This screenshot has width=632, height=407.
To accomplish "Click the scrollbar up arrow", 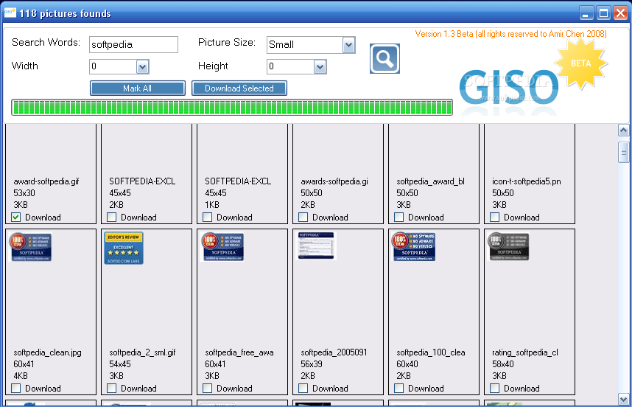I will click(x=624, y=131).
